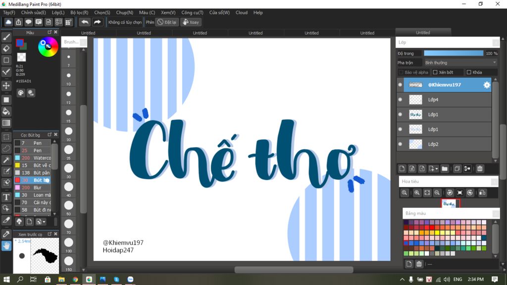Open the Công cụ(T) menu
Viewport: 507px width, 285px height.
click(193, 12)
